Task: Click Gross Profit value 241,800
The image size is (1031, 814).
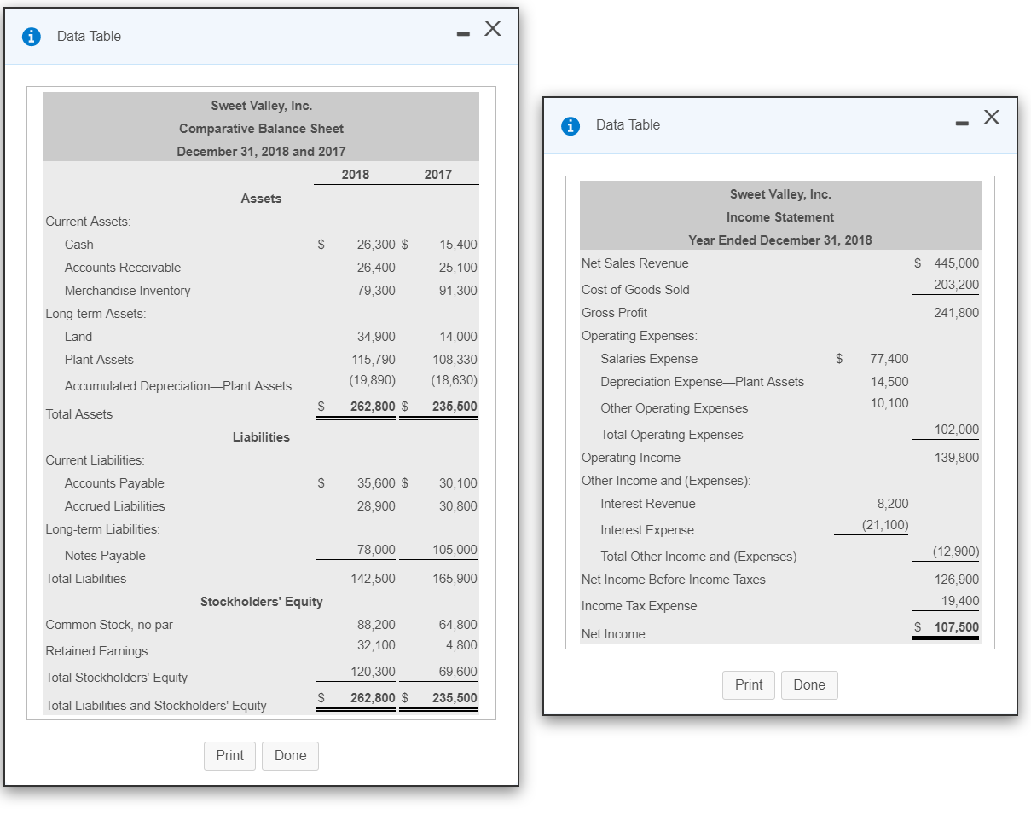Action: [x=957, y=313]
